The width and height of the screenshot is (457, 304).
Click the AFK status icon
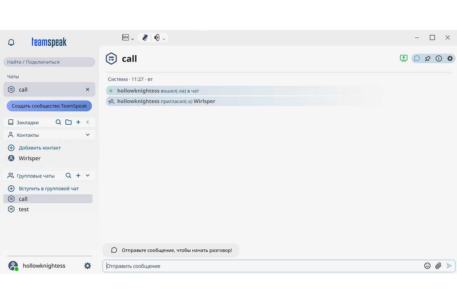tap(126, 37)
